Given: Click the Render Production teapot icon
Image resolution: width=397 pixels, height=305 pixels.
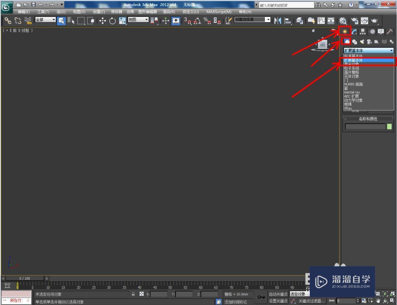Looking at the screenshot, I should 375,21.
